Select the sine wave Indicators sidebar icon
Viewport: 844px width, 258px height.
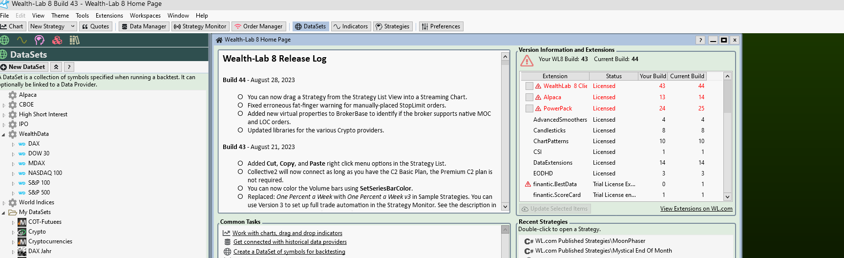click(x=22, y=40)
